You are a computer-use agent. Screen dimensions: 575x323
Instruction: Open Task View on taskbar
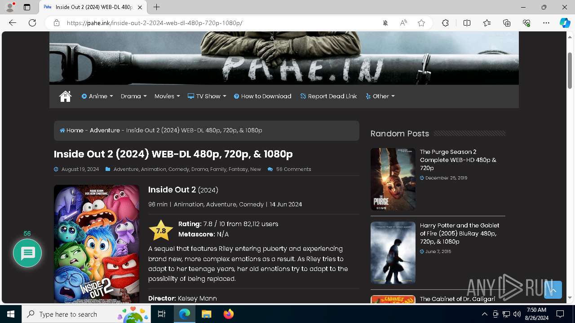point(162,314)
